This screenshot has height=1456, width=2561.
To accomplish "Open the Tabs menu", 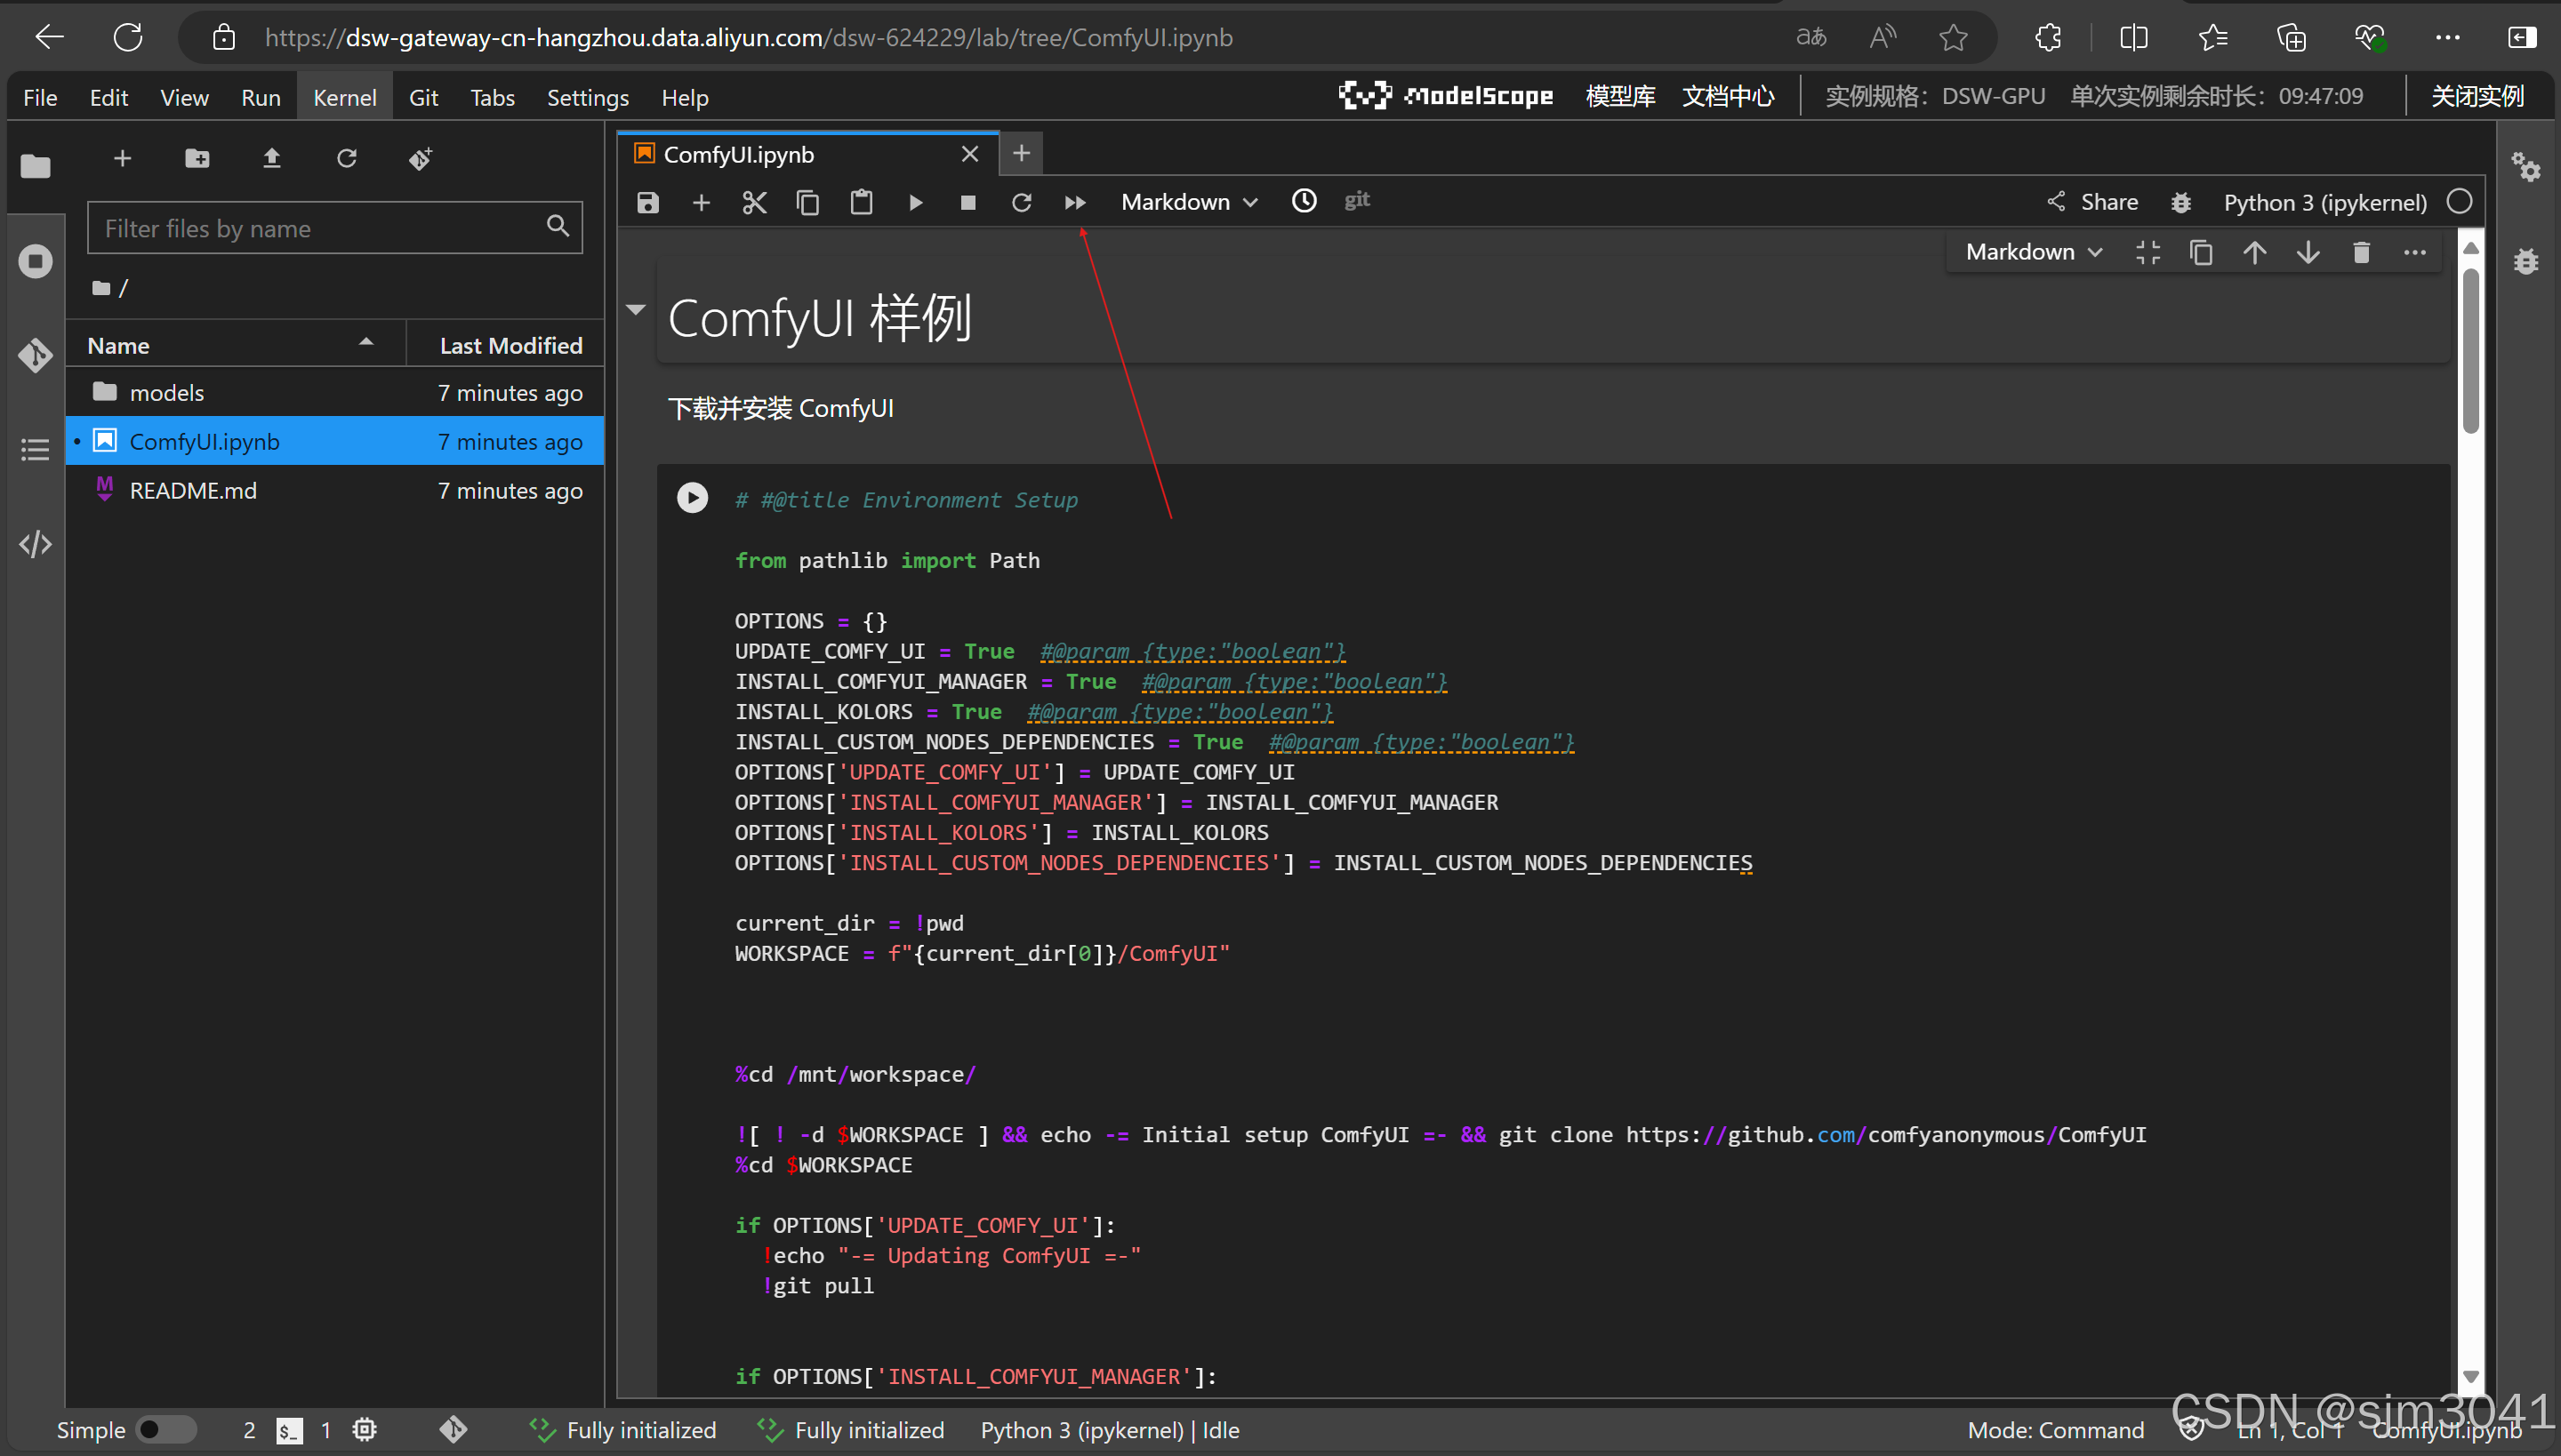I will pos(493,97).
